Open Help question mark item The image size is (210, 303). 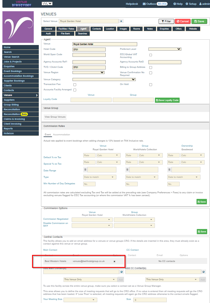pos(178,4)
